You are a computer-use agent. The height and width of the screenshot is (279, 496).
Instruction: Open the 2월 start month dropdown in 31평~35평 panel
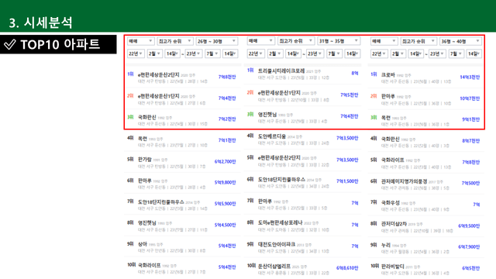click(x=274, y=53)
